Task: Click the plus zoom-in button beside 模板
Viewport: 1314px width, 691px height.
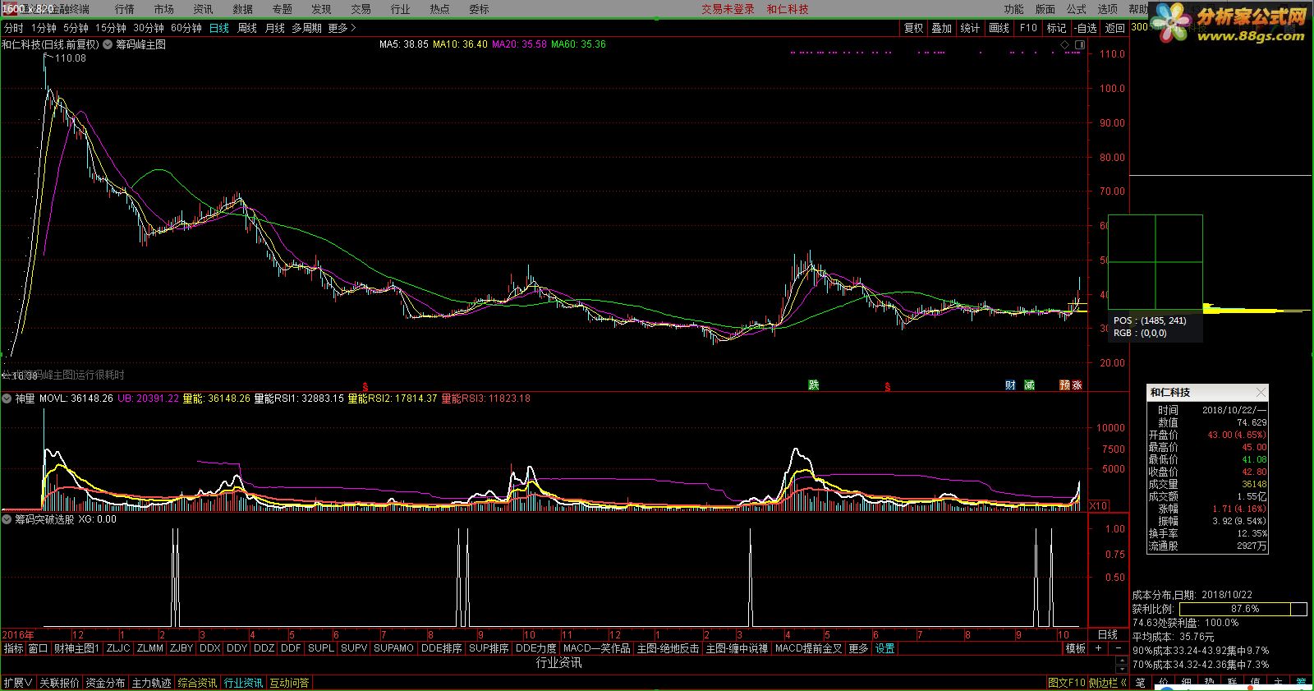Action: point(1098,648)
